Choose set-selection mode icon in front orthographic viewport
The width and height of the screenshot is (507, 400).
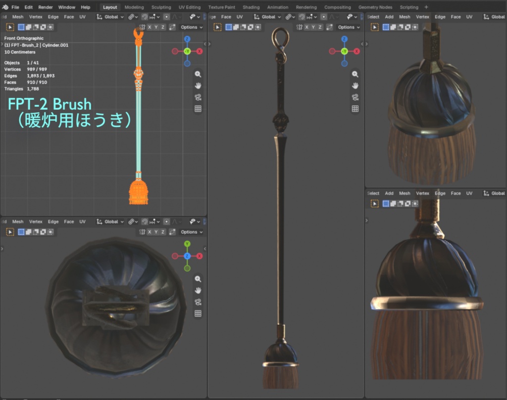click(21, 27)
